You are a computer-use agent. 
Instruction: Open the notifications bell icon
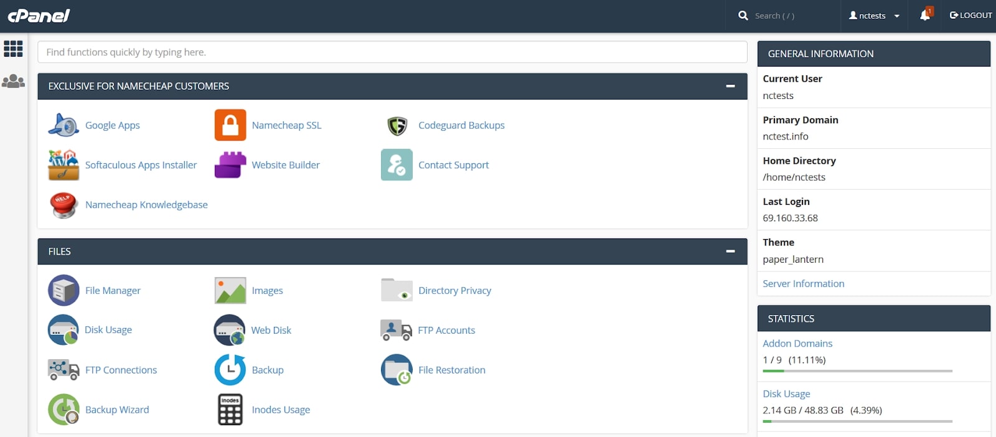pyautogui.click(x=925, y=16)
